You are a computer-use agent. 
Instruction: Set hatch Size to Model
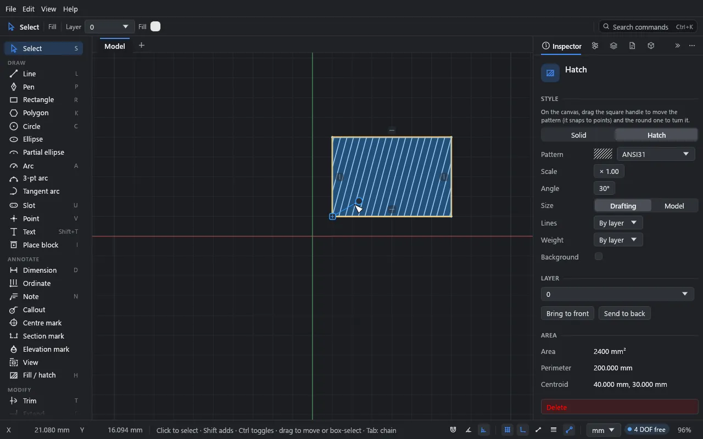[674, 206]
